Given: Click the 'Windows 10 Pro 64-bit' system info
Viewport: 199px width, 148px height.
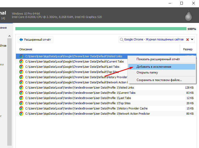Looking at the screenshot, I should (x=26, y=14).
